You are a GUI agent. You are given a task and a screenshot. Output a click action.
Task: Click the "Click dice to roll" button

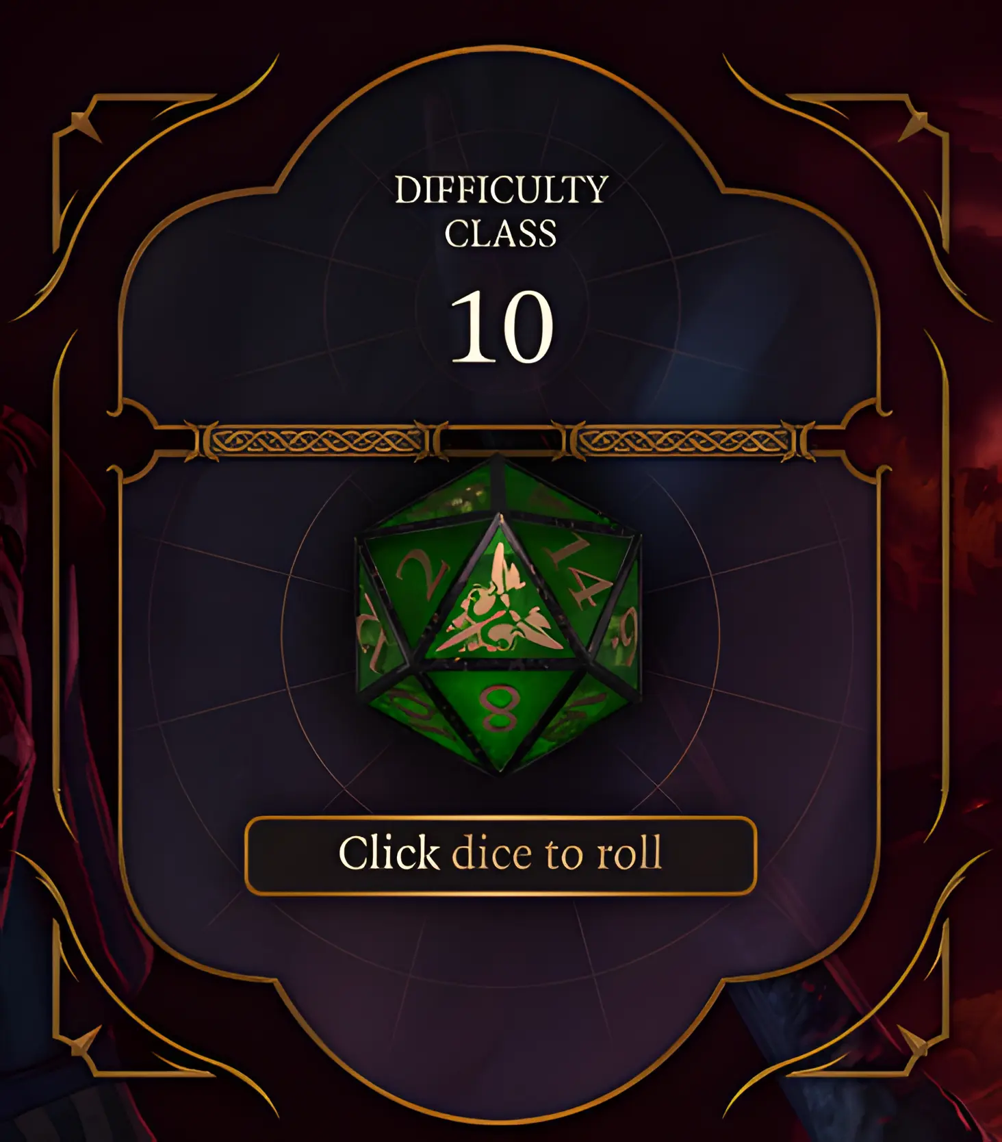pyautogui.click(x=500, y=854)
